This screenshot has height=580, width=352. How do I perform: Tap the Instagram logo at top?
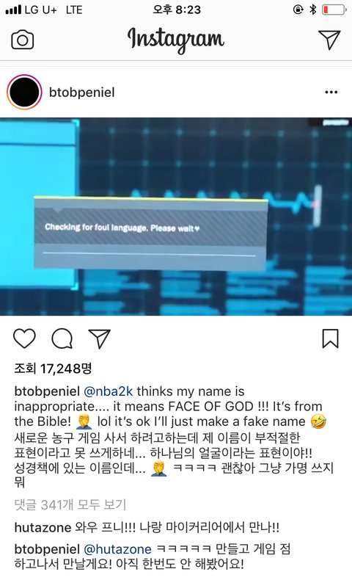point(176,40)
